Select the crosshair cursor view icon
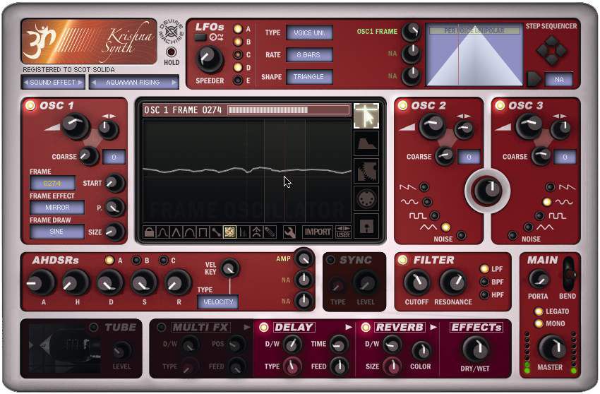600x394 pixels. point(366,116)
